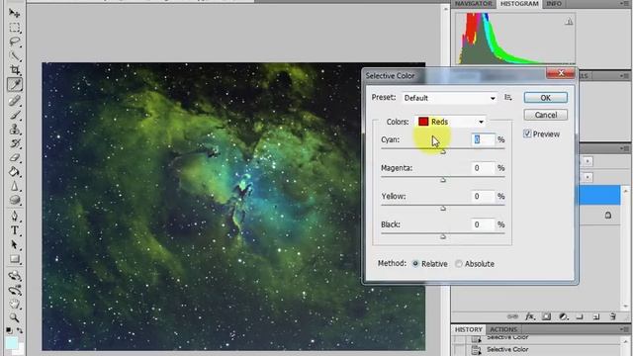Select the Rectangular Marquee tool

click(x=15, y=28)
